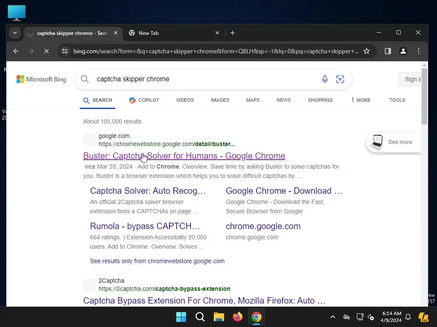The width and height of the screenshot is (437, 327).
Task: Open taskbar Search icon
Action: pos(200,317)
